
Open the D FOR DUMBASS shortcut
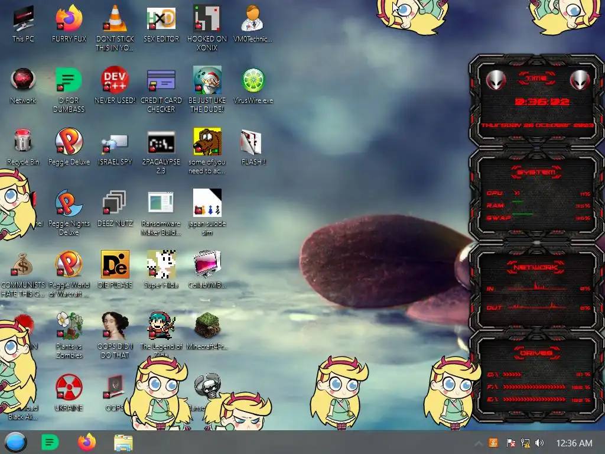point(69,80)
